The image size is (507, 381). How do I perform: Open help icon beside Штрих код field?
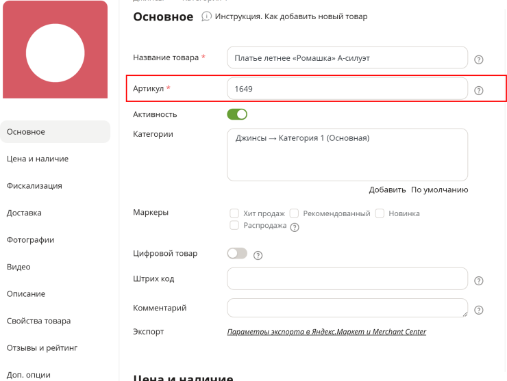[x=478, y=281]
